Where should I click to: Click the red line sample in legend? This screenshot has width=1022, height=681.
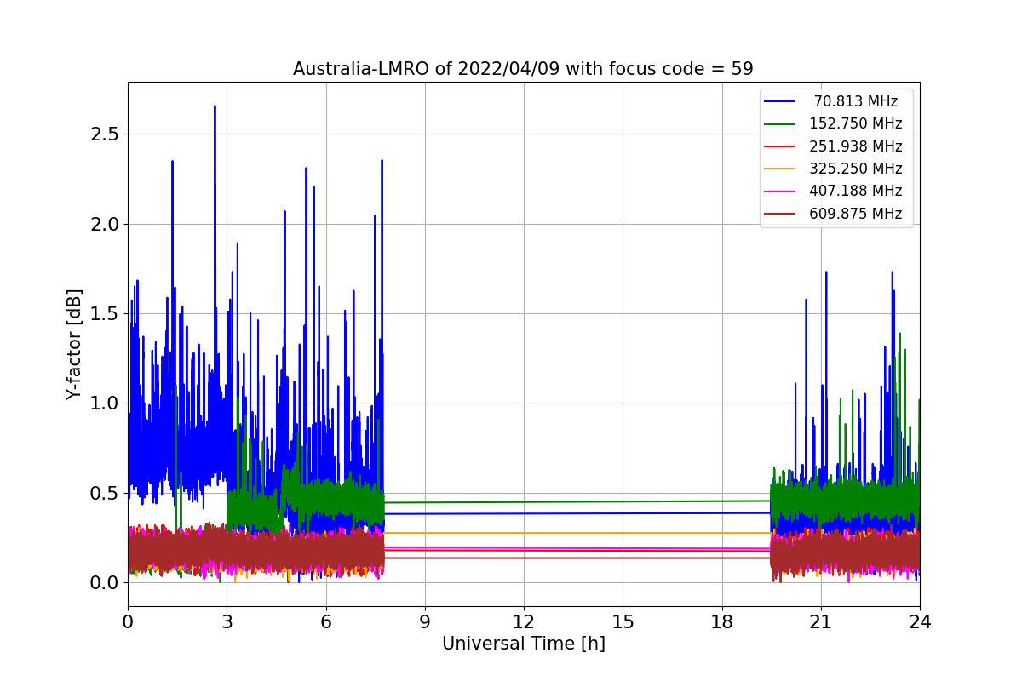tap(780, 147)
